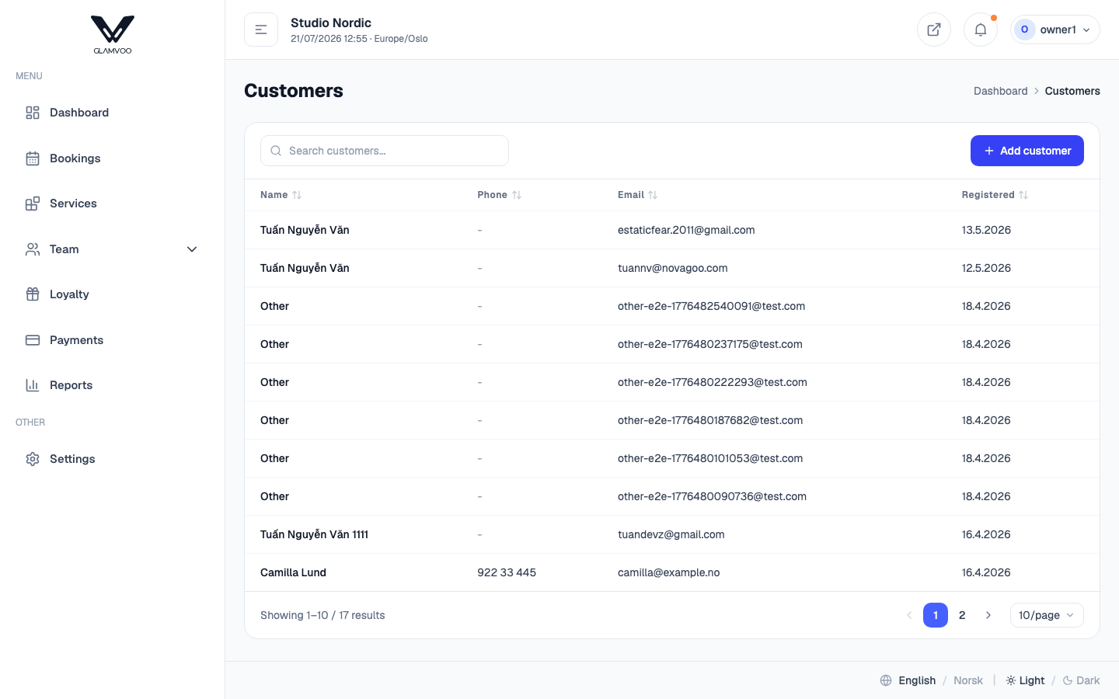Open Bookings menu item

[113, 158]
